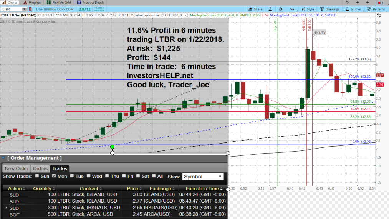Check the Sun trades checkbox
Image resolution: width=389 pixels, height=219 pixels.
coord(37,176)
